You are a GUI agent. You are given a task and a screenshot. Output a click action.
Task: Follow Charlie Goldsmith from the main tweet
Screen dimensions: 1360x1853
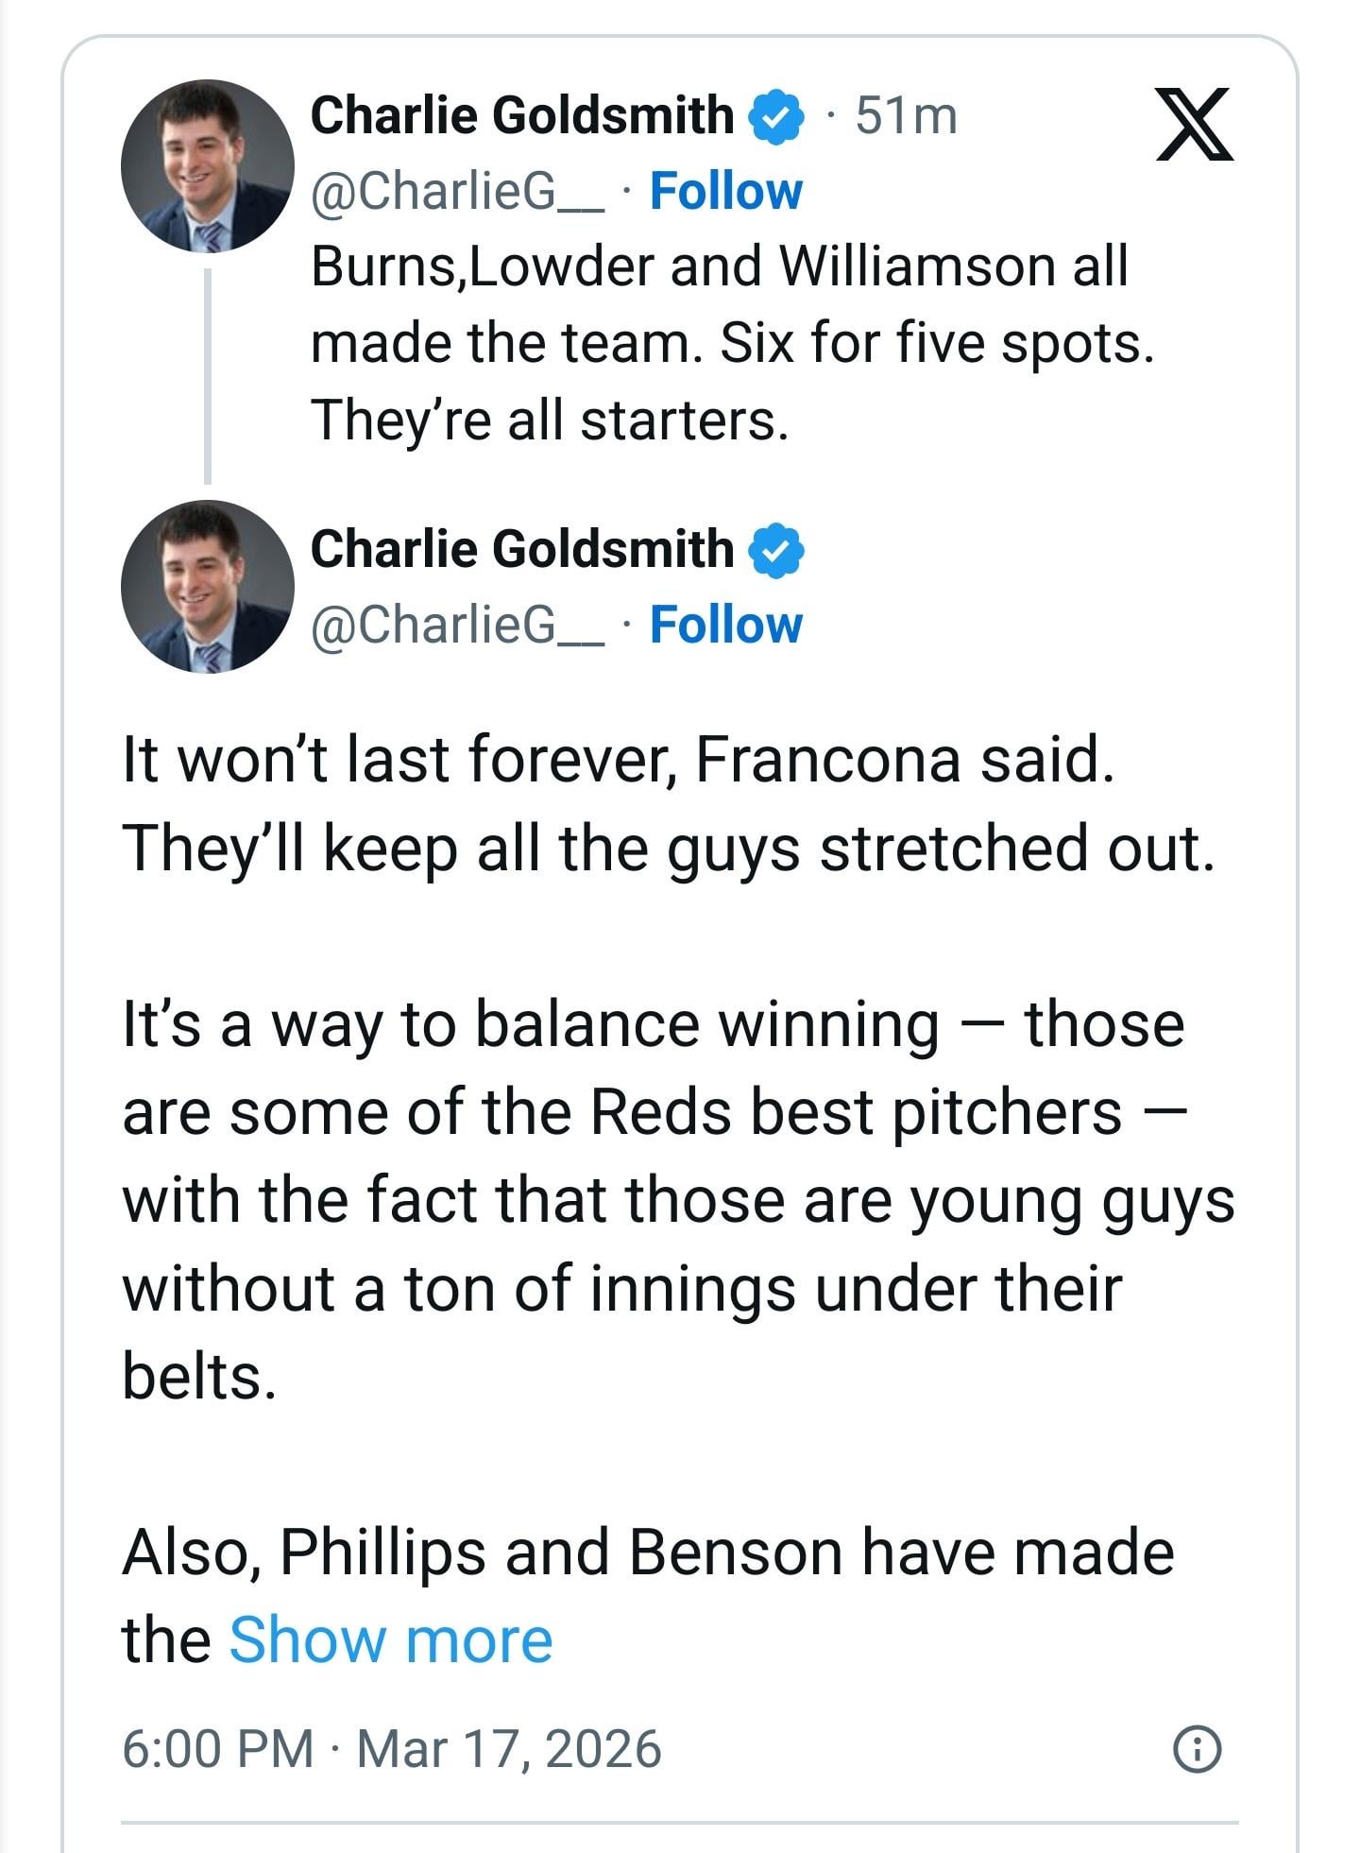(x=725, y=625)
